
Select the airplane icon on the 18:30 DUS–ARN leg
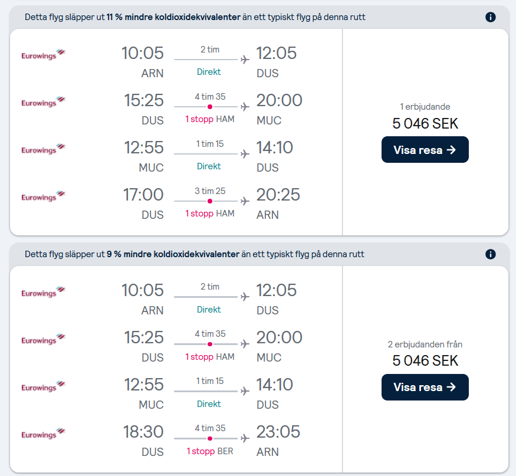(245, 438)
